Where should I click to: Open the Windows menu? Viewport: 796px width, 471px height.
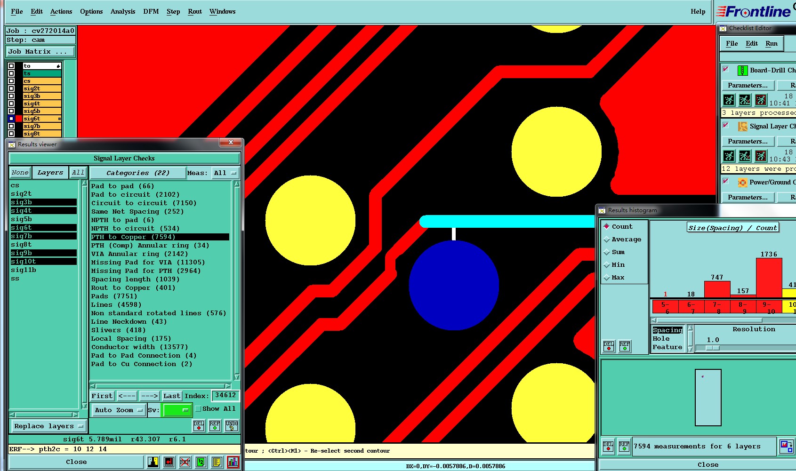click(x=223, y=11)
